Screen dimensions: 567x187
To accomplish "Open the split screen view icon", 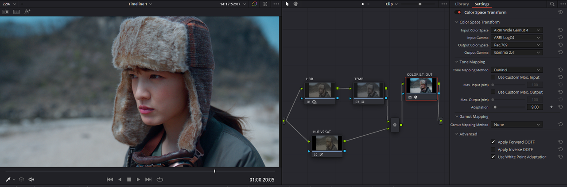I will pos(16,12).
